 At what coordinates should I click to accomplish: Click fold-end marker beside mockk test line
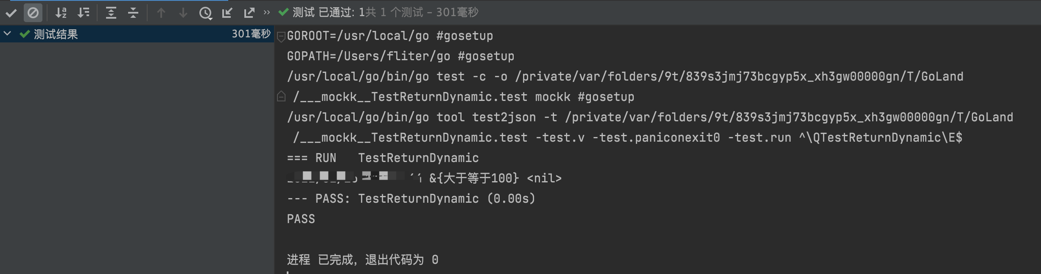pyautogui.click(x=281, y=97)
